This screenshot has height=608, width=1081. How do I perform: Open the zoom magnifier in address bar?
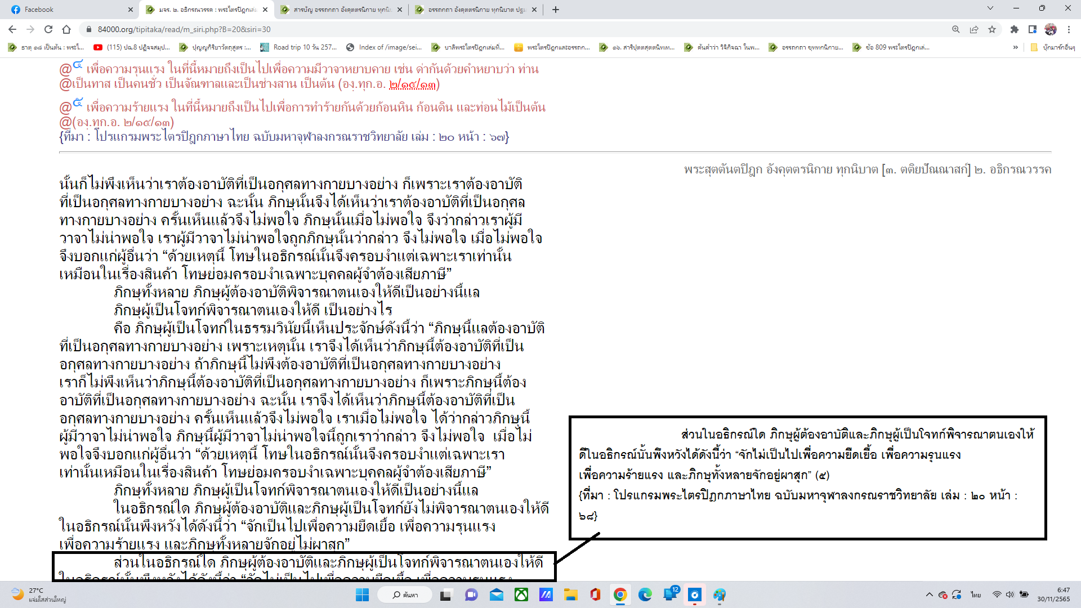pos(956,29)
